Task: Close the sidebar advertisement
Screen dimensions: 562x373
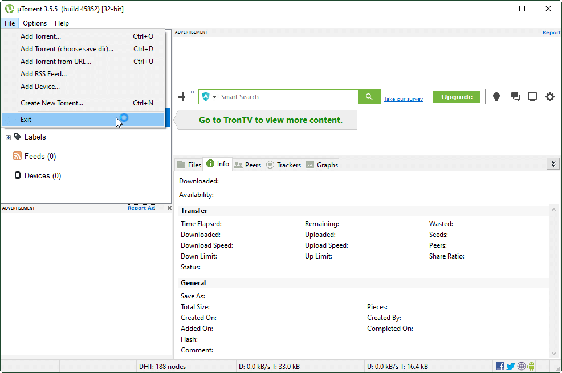Action: point(169,208)
